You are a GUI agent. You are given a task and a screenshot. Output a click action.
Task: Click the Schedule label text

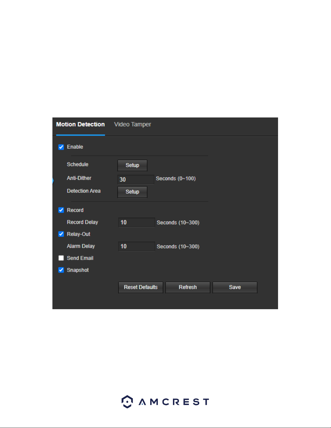pos(78,164)
